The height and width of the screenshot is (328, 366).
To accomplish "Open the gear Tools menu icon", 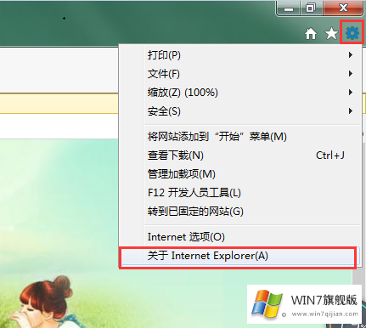I will click(352, 33).
